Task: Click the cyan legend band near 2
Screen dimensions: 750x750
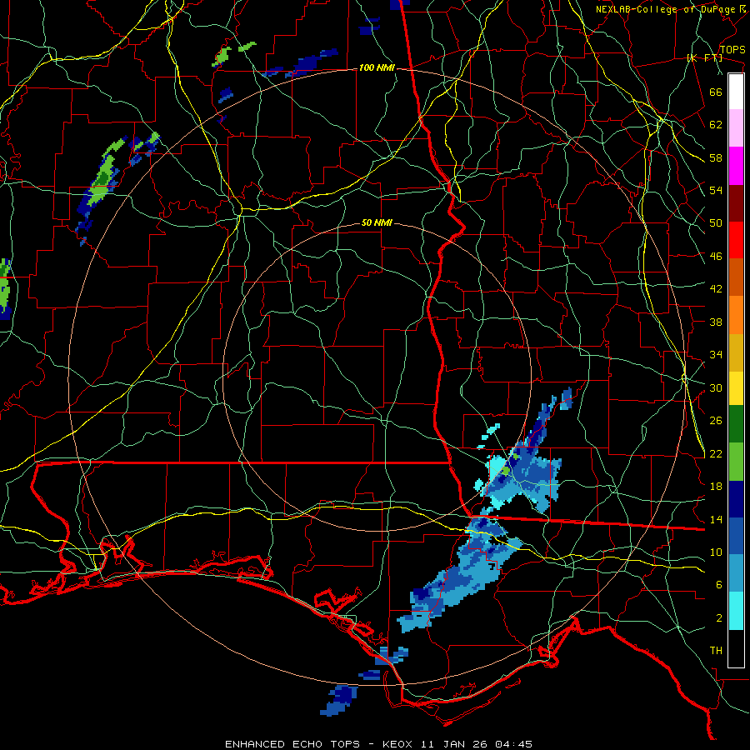Action: 736,611
